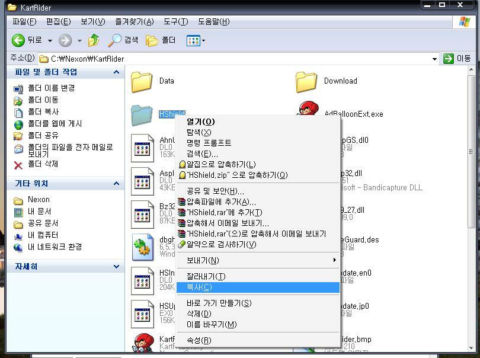This screenshot has width=480, height=358.
Task: Click the scrollbar down arrow
Action: click(471, 348)
